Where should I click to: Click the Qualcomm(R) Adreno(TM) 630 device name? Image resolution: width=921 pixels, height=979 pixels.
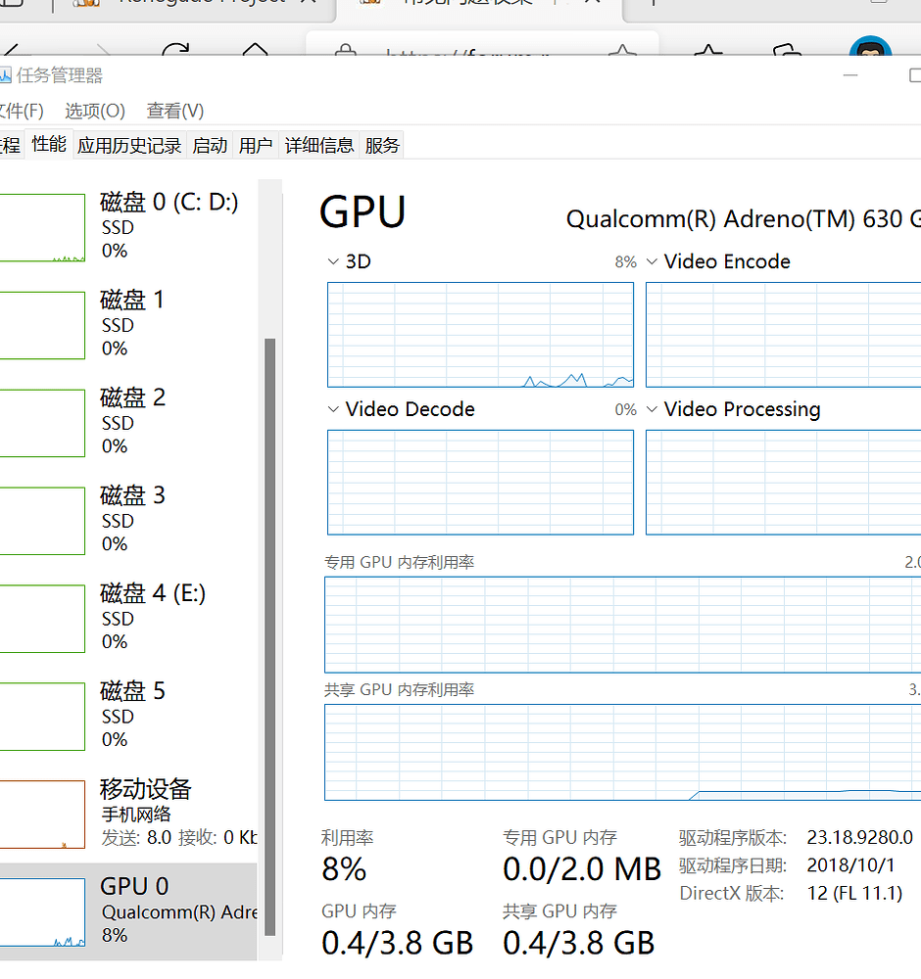click(743, 219)
